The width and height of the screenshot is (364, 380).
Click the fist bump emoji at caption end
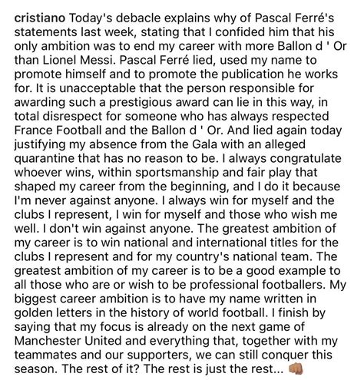pos(296,369)
